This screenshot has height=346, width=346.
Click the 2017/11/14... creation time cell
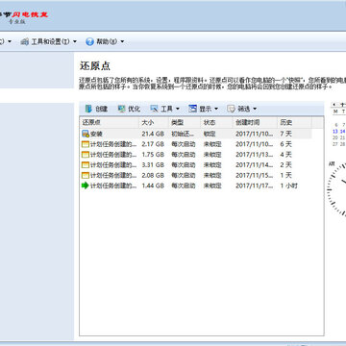pos(255,165)
